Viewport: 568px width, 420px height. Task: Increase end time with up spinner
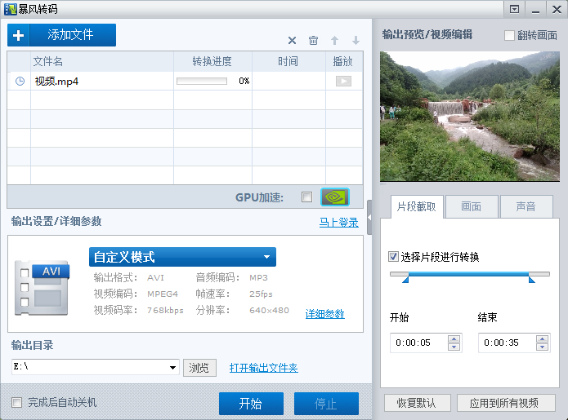pyautogui.click(x=543, y=338)
